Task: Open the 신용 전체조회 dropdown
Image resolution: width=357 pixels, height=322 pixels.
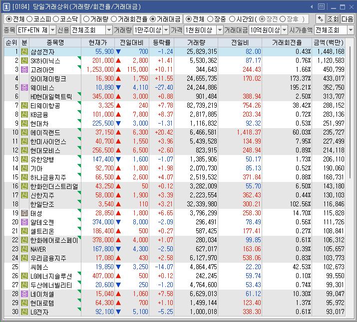Action: [x=109, y=30]
